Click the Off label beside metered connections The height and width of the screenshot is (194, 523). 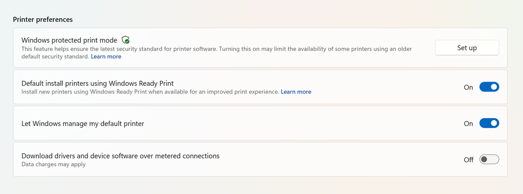469,159
